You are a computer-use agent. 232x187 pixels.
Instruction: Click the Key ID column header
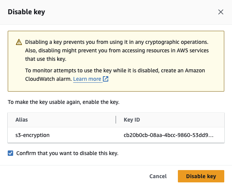(132, 120)
